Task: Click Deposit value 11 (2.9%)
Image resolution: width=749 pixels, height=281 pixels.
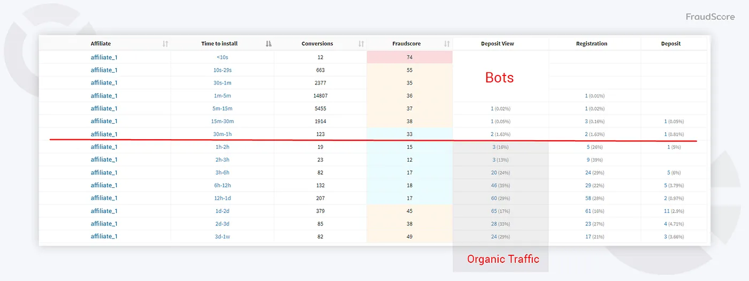Action: (x=671, y=211)
